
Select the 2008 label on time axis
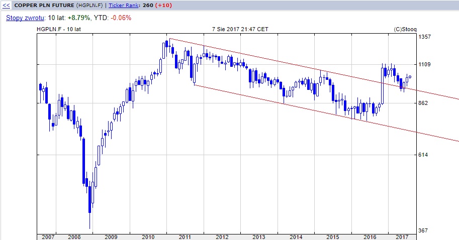[x=74, y=236]
